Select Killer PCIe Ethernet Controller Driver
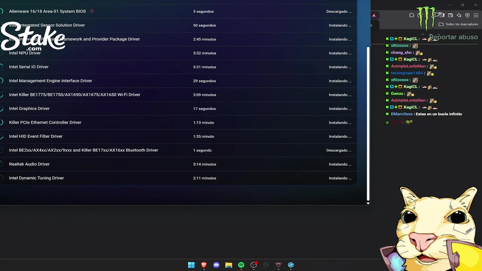Screen dimensions: 482x271 click(x=178, y=123)
